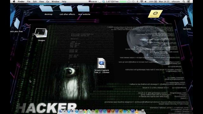Launch Adobe After Effects (Ae) from dock
This screenshot has width=203, height=114.
point(101,111)
